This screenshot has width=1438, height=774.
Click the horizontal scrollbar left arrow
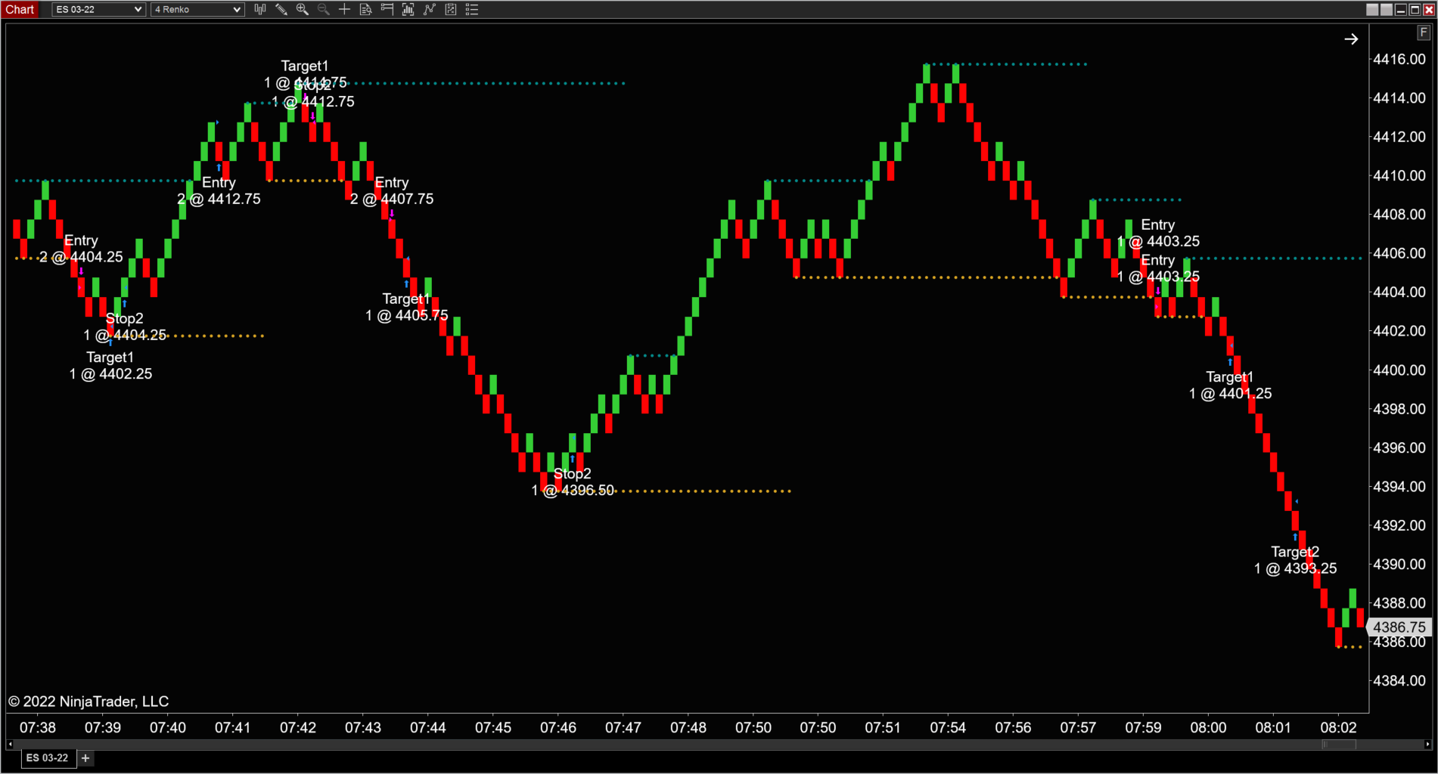(10, 745)
